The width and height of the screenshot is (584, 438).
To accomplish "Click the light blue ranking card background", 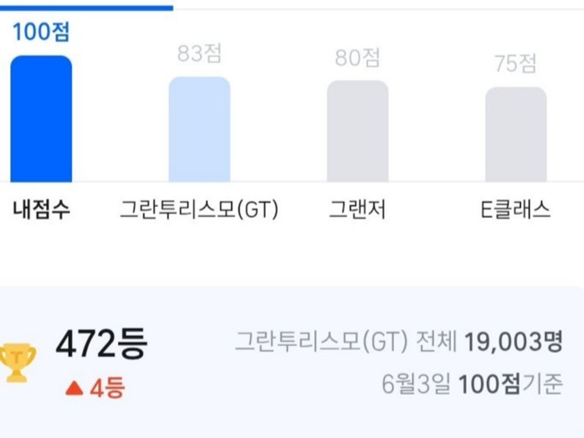I will (292, 362).
